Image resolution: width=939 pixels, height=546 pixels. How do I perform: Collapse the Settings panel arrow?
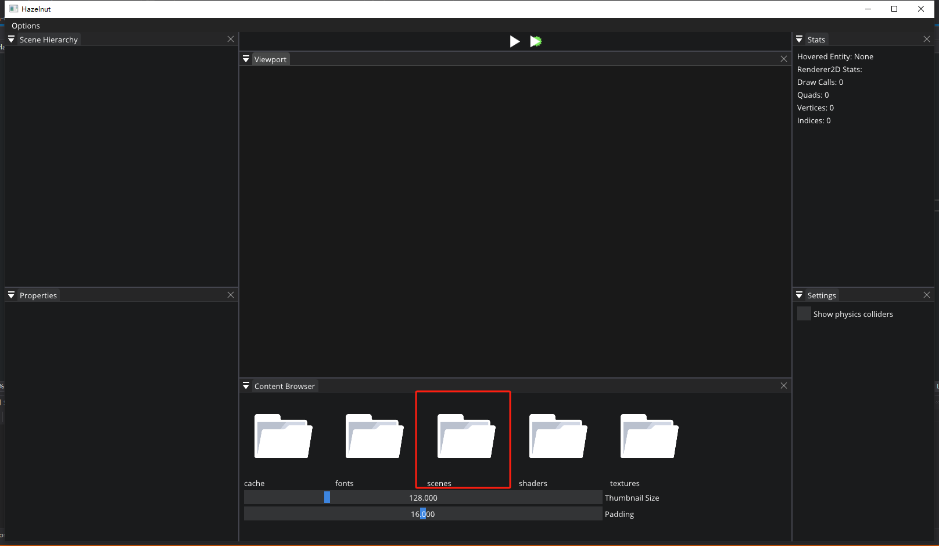pyautogui.click(x=799, y=295)
